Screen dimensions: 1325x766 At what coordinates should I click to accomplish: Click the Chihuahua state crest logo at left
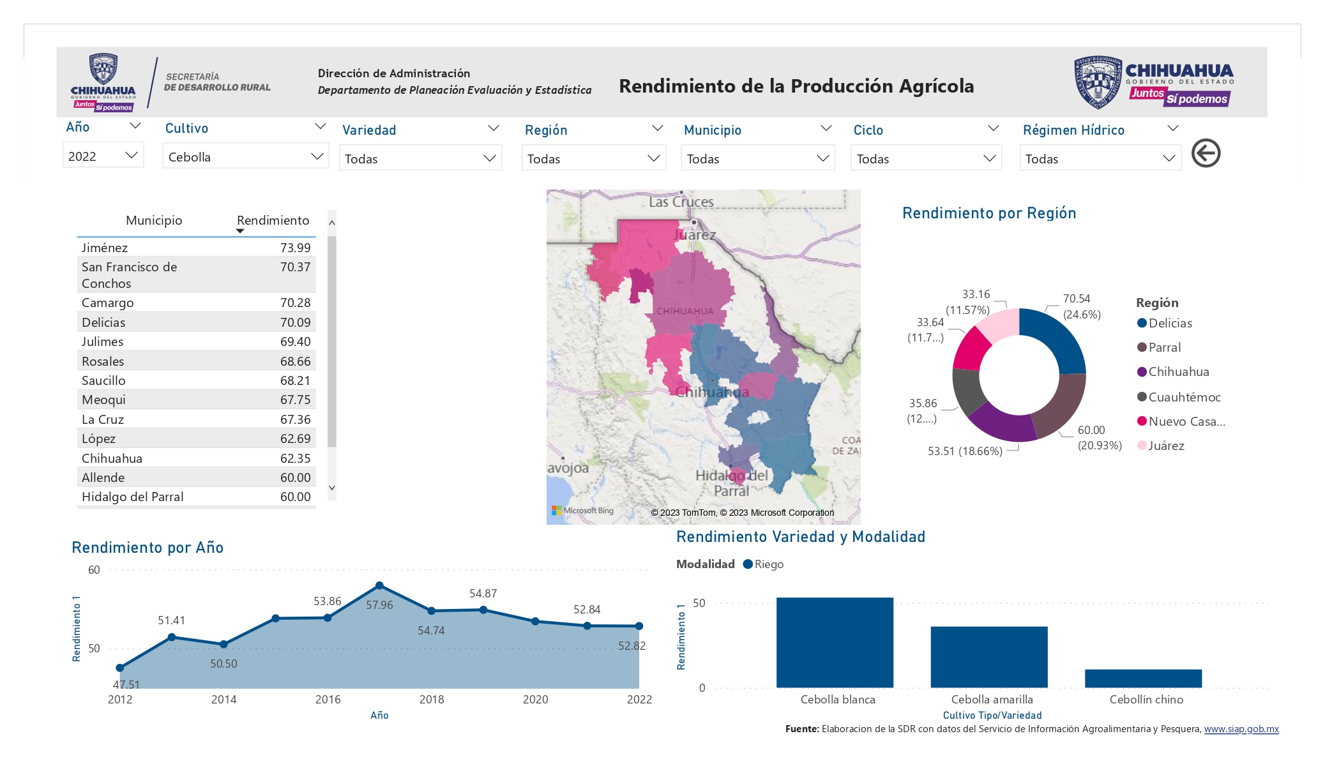pyautogui.click(x=103, y=83)
